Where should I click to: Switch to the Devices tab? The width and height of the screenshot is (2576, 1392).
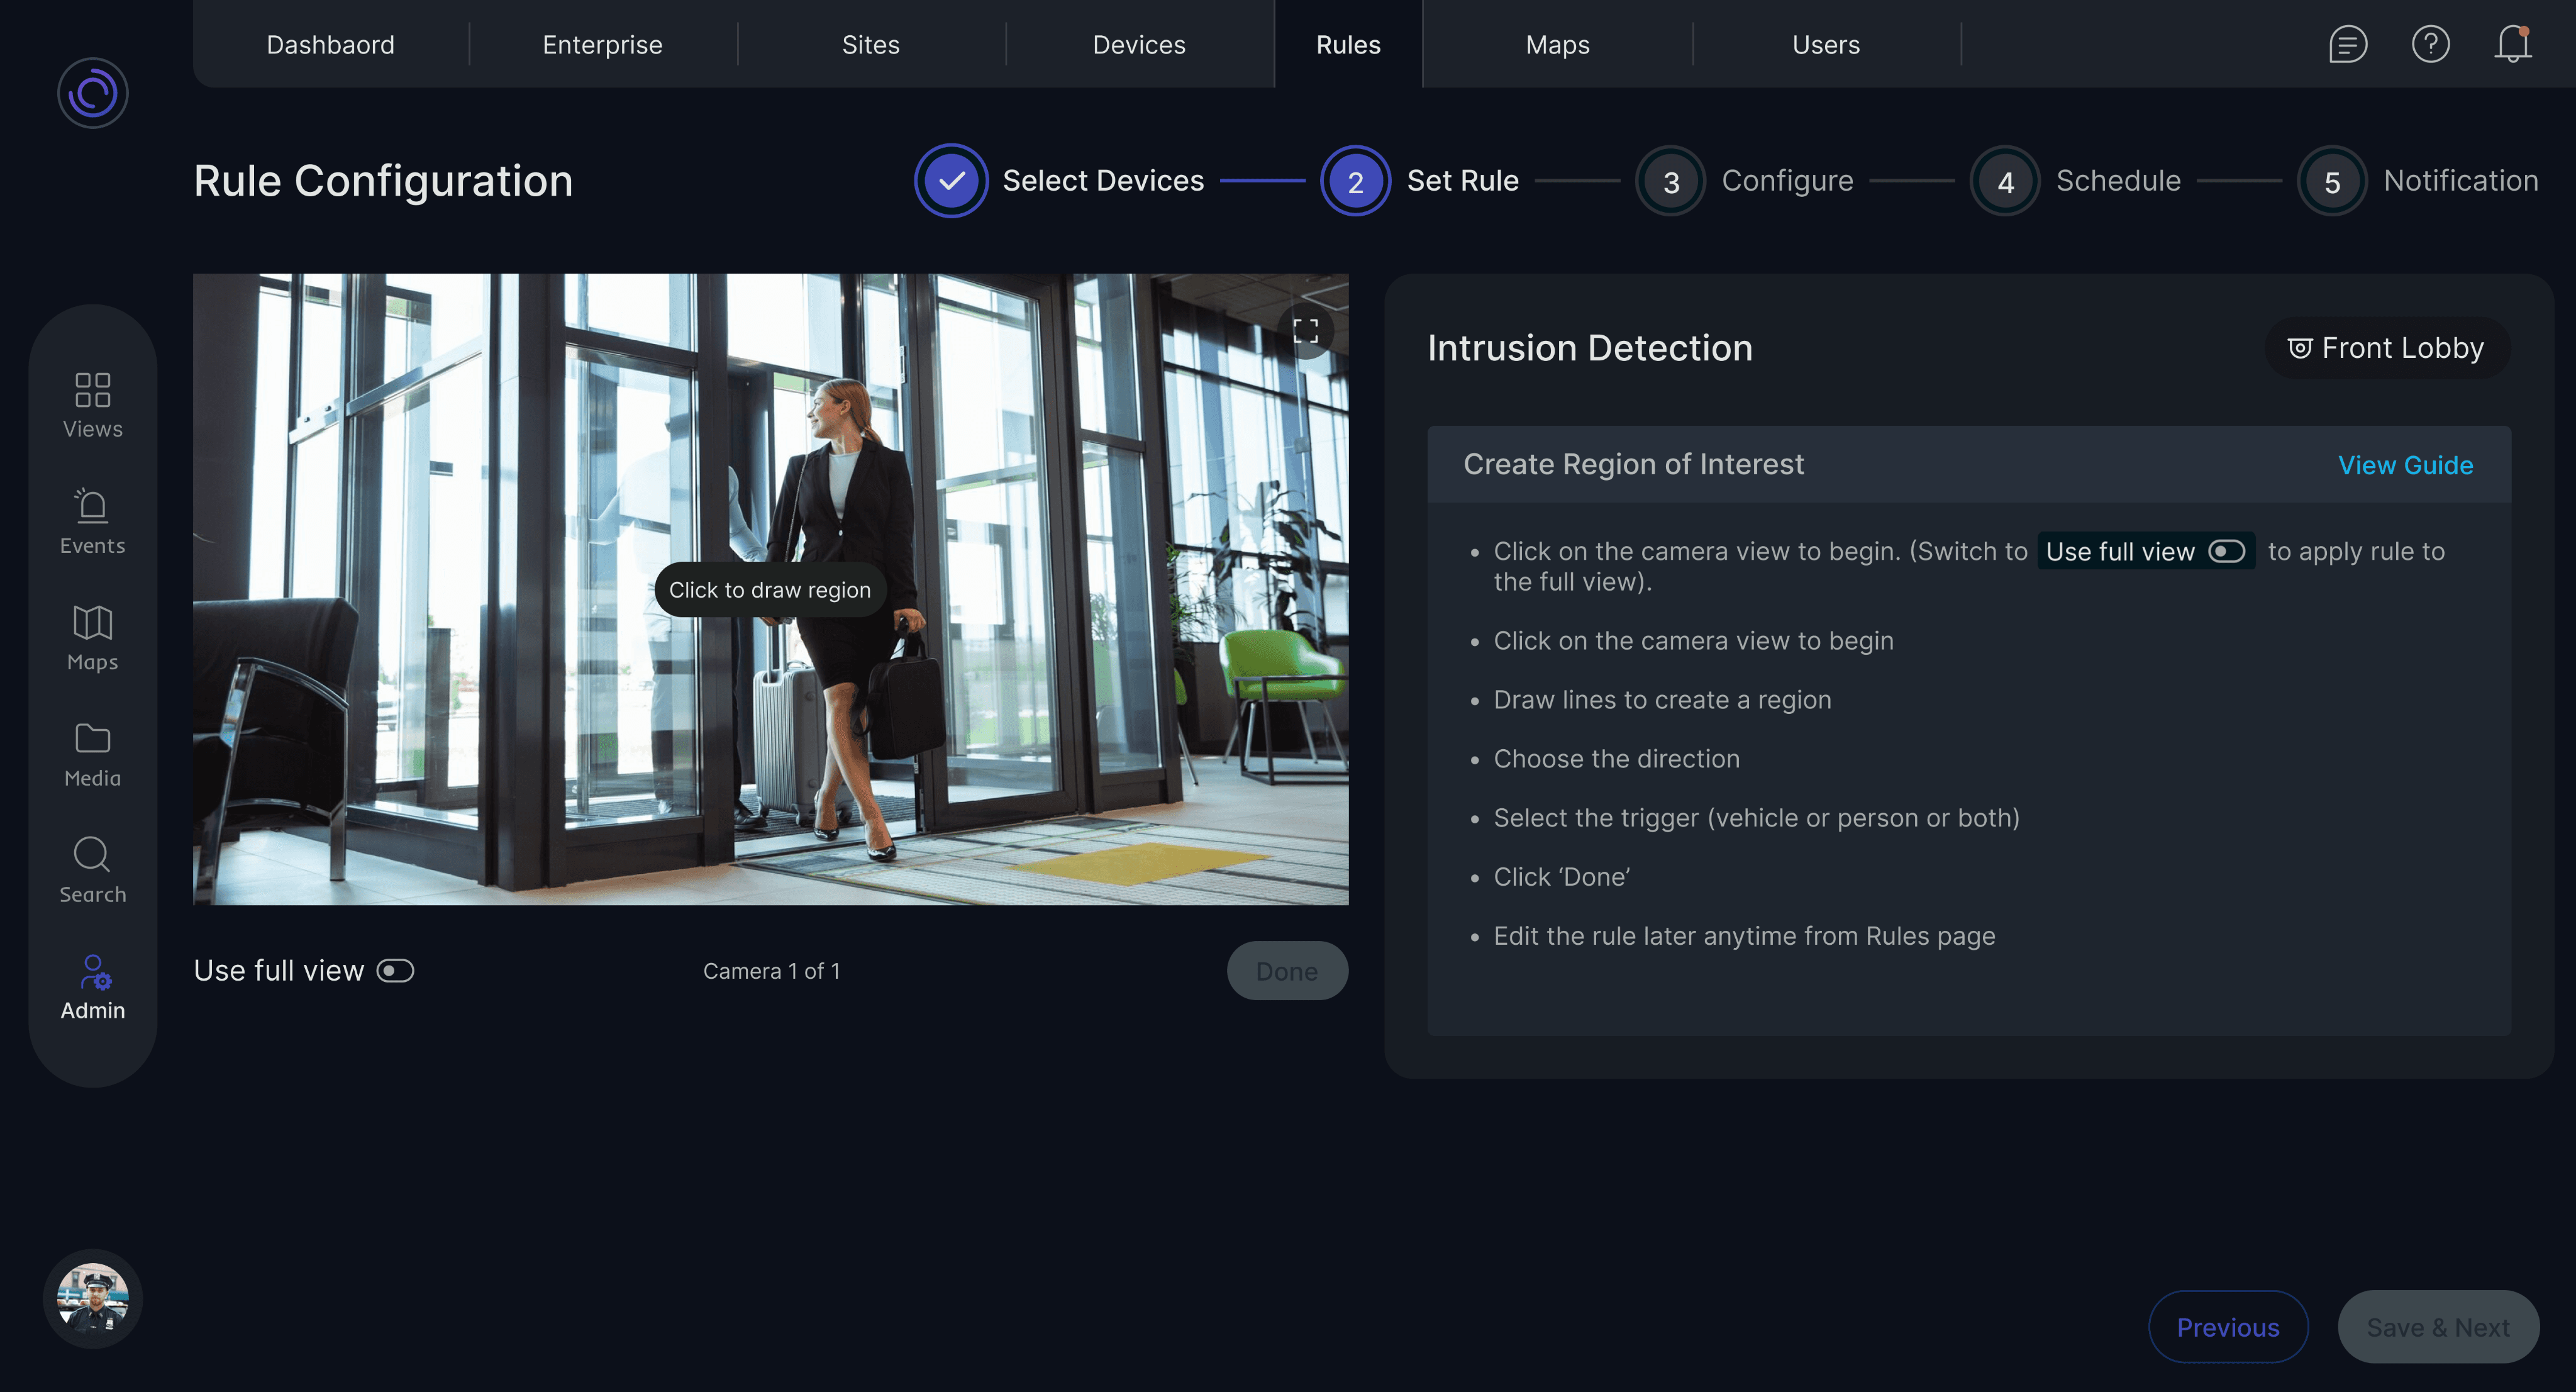[1138, 45]
